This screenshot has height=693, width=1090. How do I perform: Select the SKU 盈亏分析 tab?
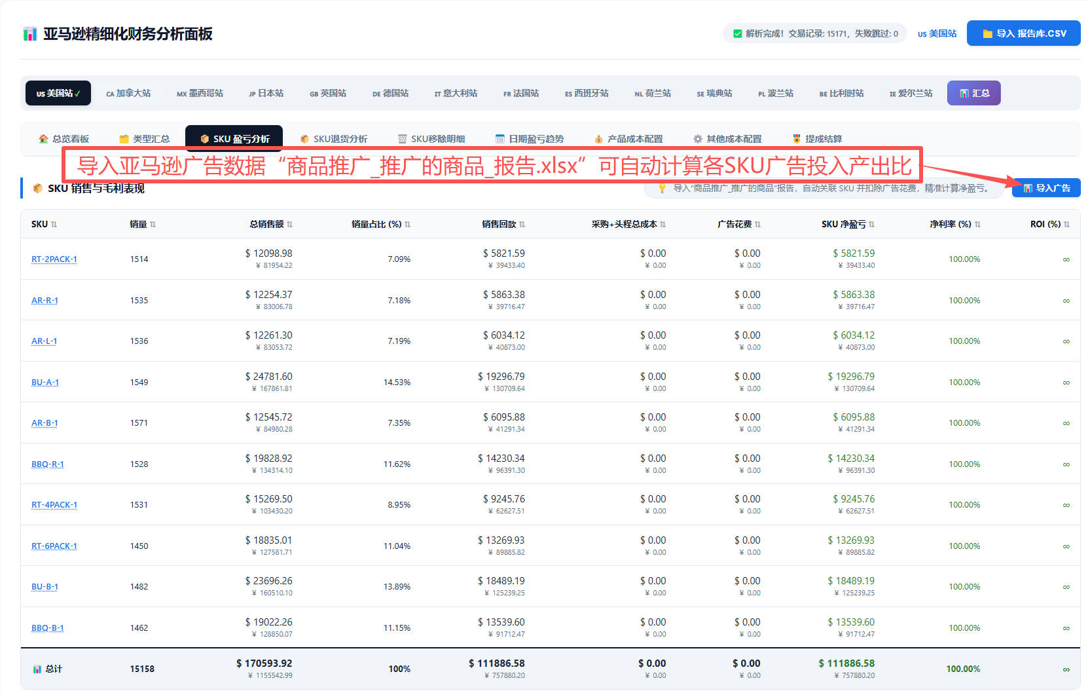click(x=234, y=139)
